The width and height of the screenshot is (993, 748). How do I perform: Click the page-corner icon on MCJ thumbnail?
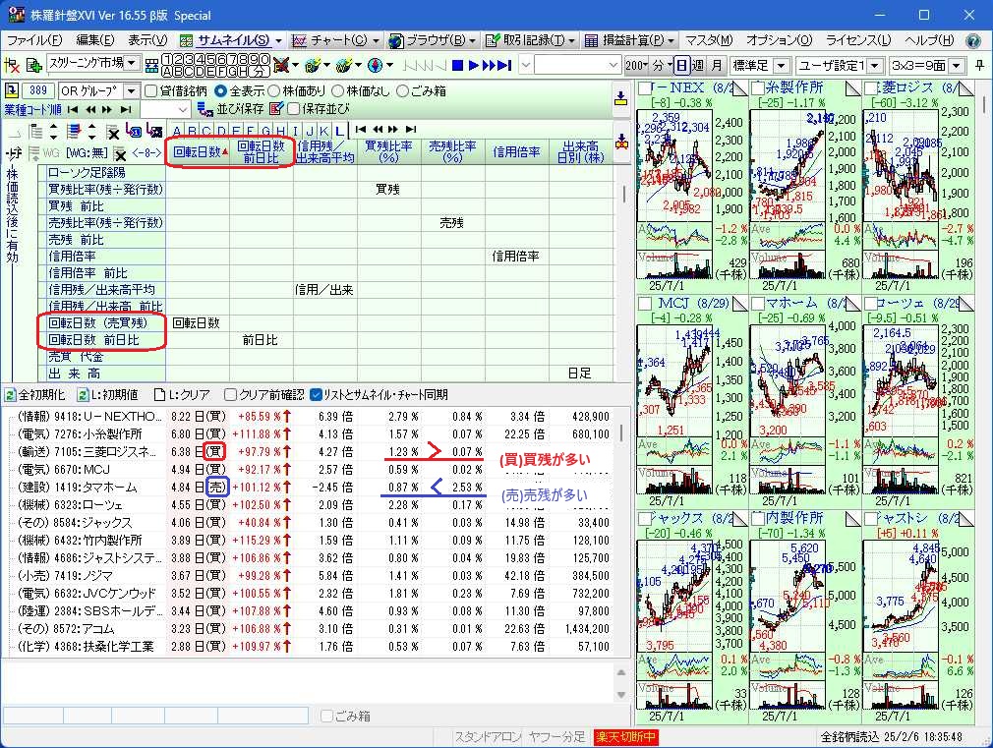739,304
